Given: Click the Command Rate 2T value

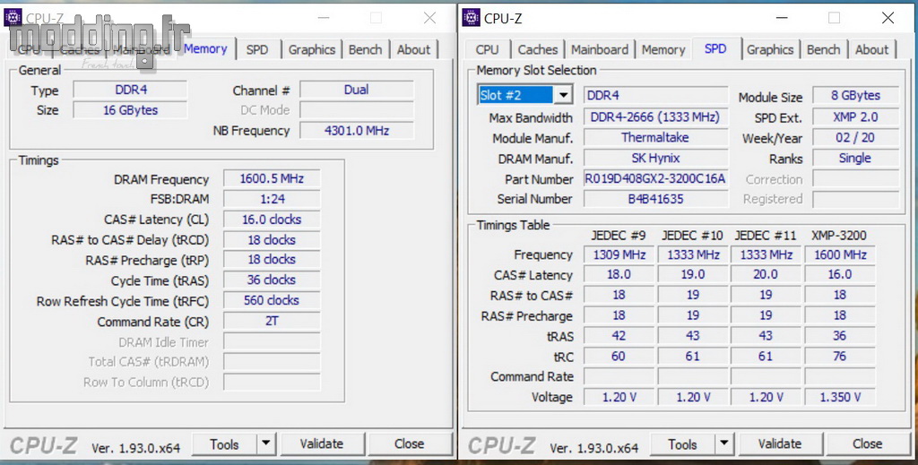Looking at the screenshot, I should [x=272, y=321].
